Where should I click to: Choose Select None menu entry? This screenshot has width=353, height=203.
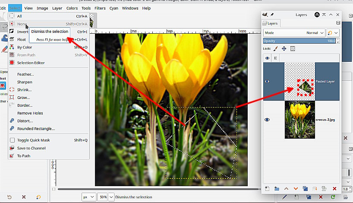49,24
